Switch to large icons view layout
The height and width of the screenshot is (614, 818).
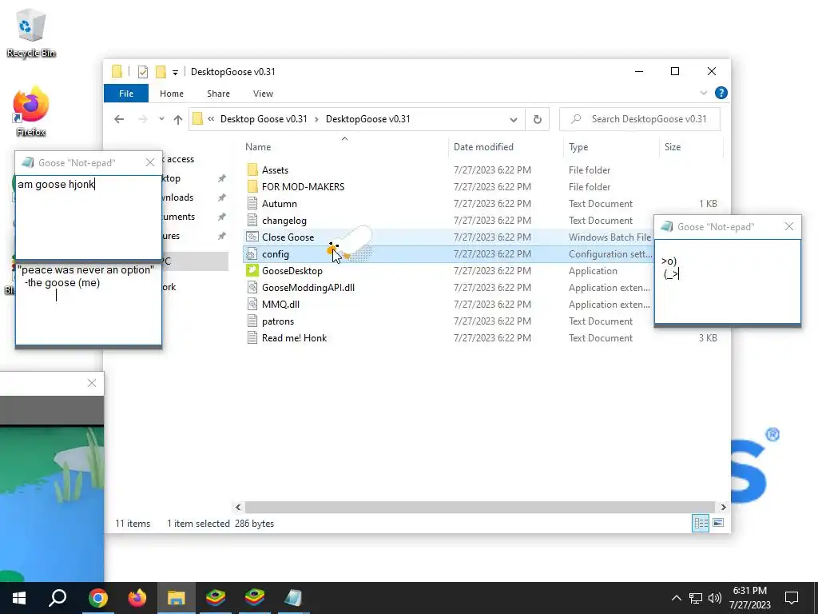718,523
